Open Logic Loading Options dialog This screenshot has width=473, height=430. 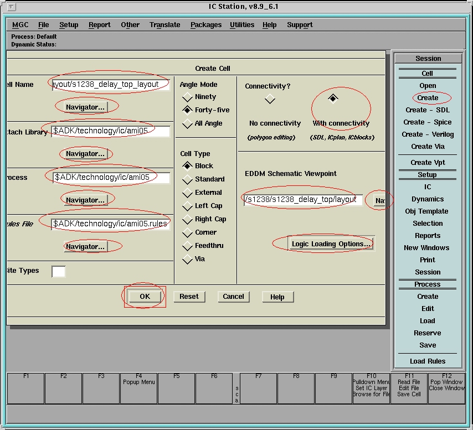coord(331,244)
